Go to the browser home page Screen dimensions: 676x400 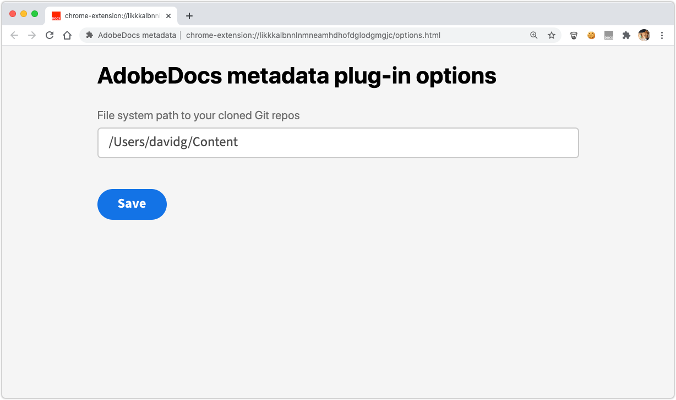click(x=67, y=35)
